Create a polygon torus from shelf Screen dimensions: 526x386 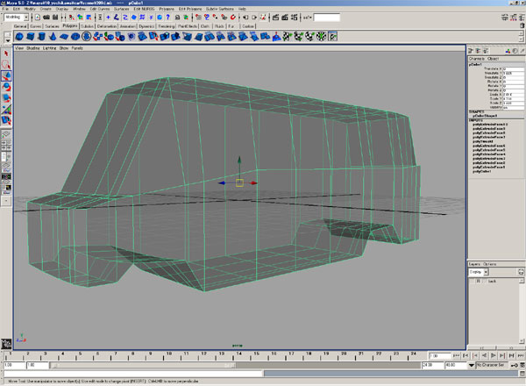(75, 36)
